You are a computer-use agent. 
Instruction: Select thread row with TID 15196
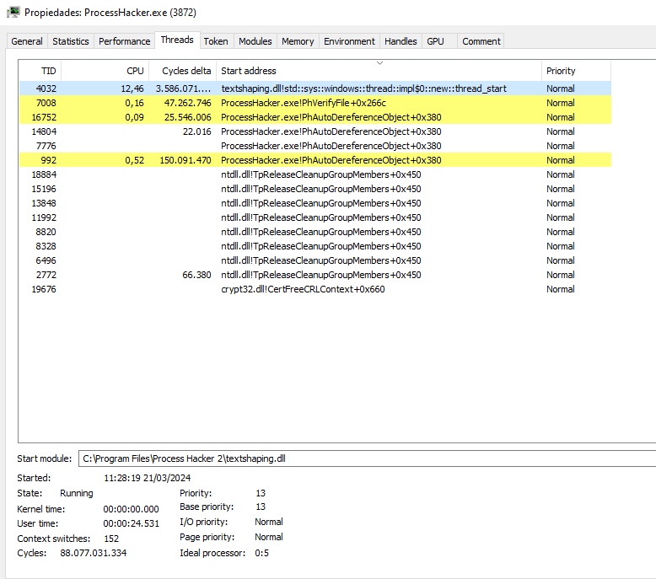tap(315, 189)
